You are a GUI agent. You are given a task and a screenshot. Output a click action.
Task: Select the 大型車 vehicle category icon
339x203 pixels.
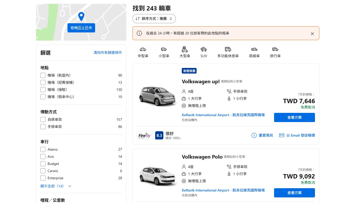point(185,52)
